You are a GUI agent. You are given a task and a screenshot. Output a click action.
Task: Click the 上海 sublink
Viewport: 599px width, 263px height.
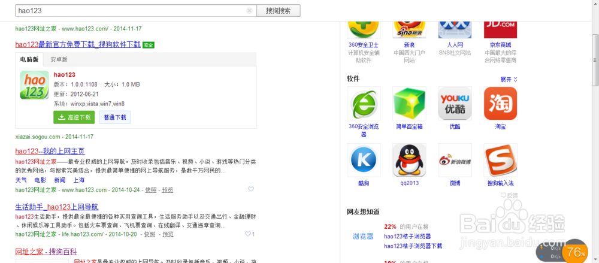click(x=79, y=180)
